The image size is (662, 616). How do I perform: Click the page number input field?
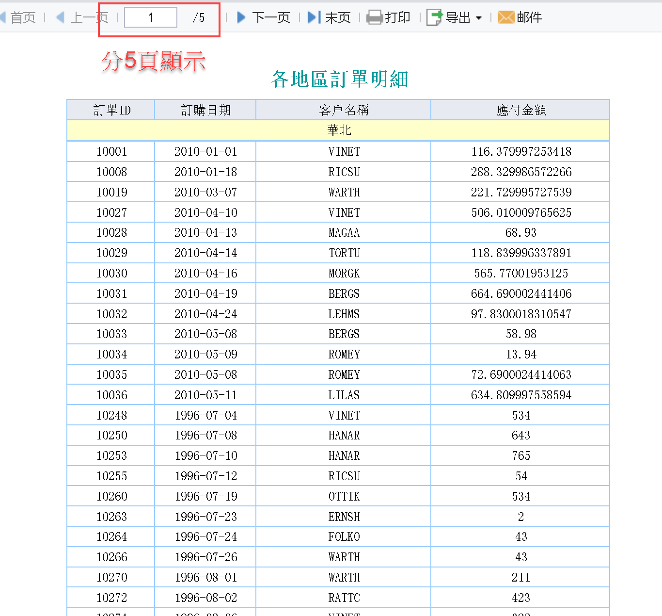point(151,17)
